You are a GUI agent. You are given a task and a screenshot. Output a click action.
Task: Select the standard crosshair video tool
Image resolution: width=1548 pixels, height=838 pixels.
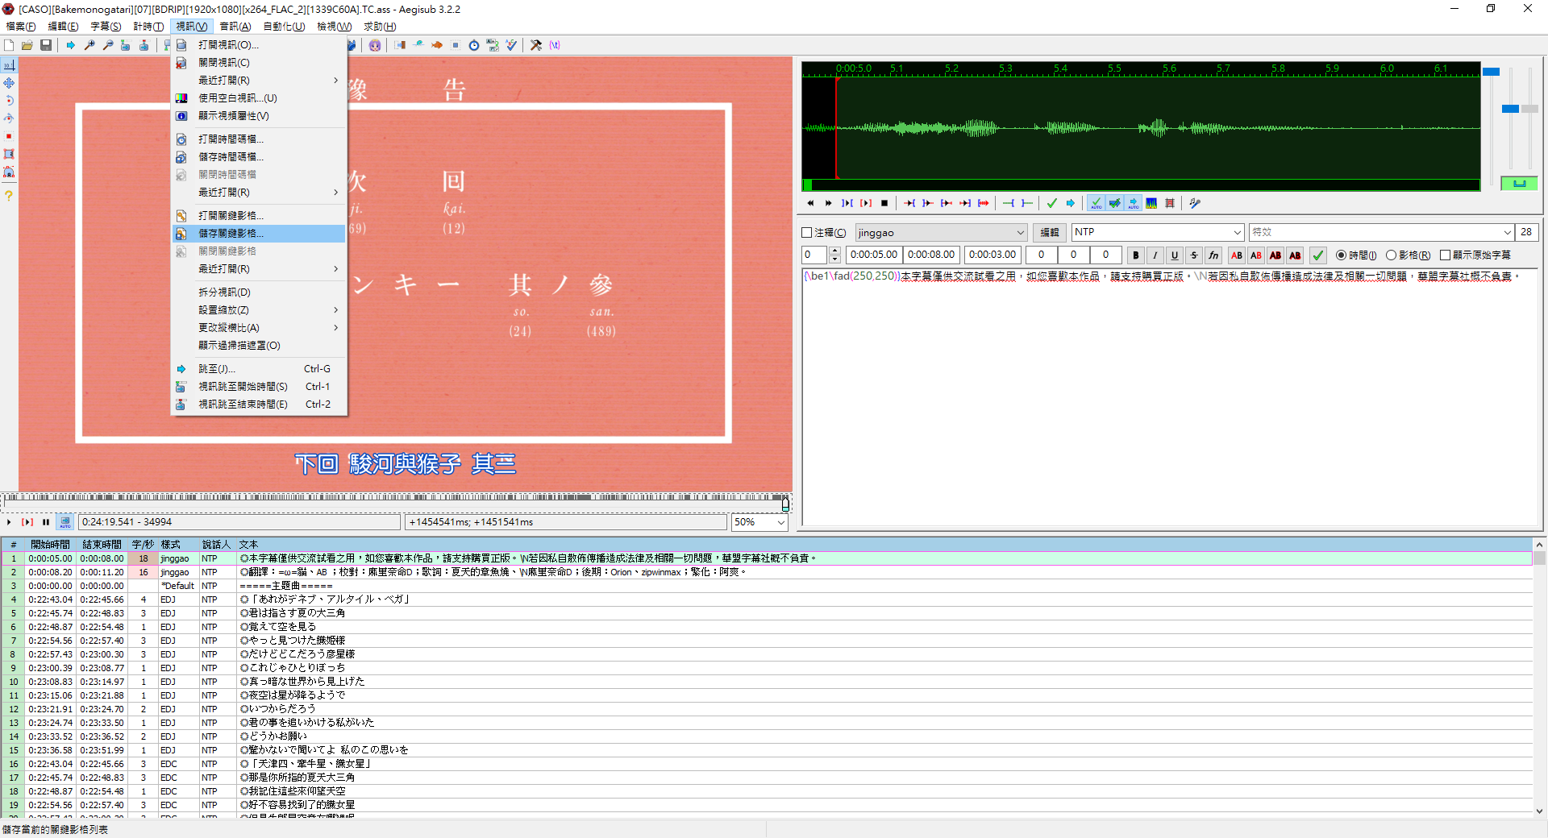[x=9, y=65]
